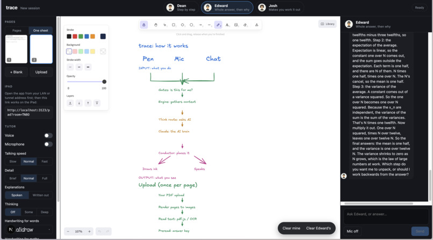Image resolution: width=433 pixels, height=240 pixels.
Task: Select the Rectangle shape tool
Action: pos(174,25)
